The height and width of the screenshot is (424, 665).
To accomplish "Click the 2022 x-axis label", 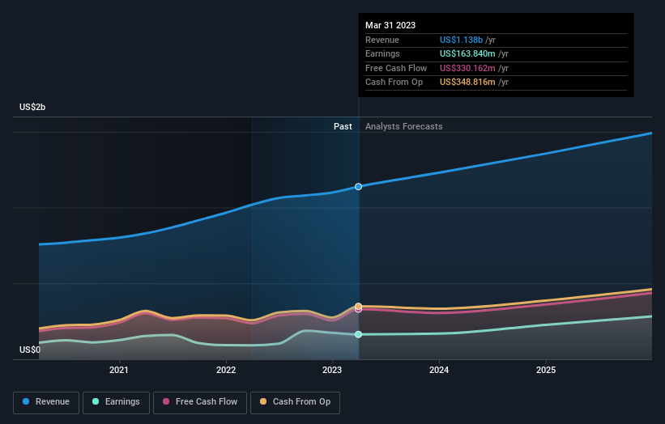I will click(226, 371).
